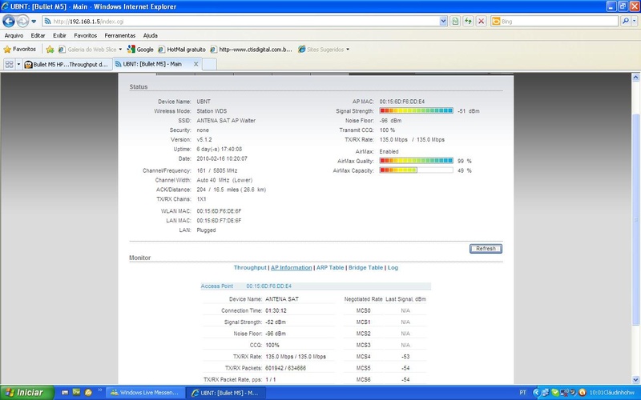Click the green Refresh arrows icon
Viewport: 641px width, 400px height.
468,22
